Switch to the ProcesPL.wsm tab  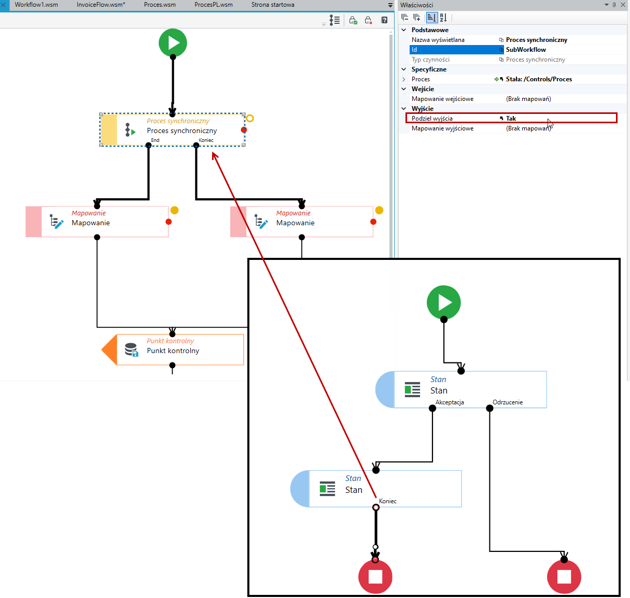[x=214, y=5]
